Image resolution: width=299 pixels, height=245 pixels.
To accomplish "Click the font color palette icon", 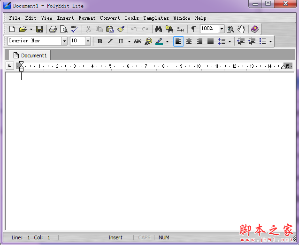I will [x=148, y=41].
